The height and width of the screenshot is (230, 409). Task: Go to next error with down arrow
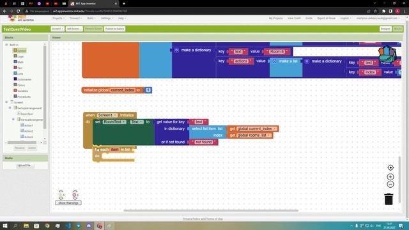(75, 199)
